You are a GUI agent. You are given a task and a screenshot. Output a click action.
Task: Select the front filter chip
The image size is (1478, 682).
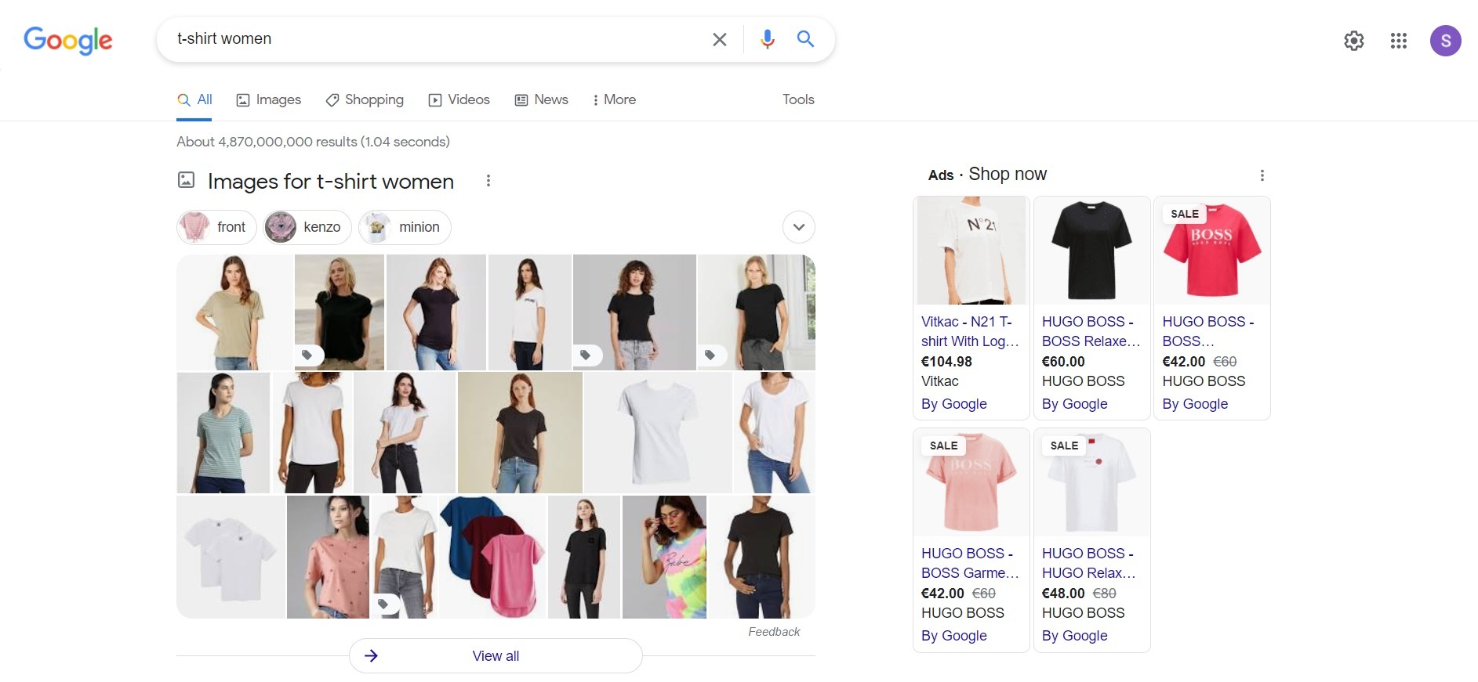pos(216,227)
